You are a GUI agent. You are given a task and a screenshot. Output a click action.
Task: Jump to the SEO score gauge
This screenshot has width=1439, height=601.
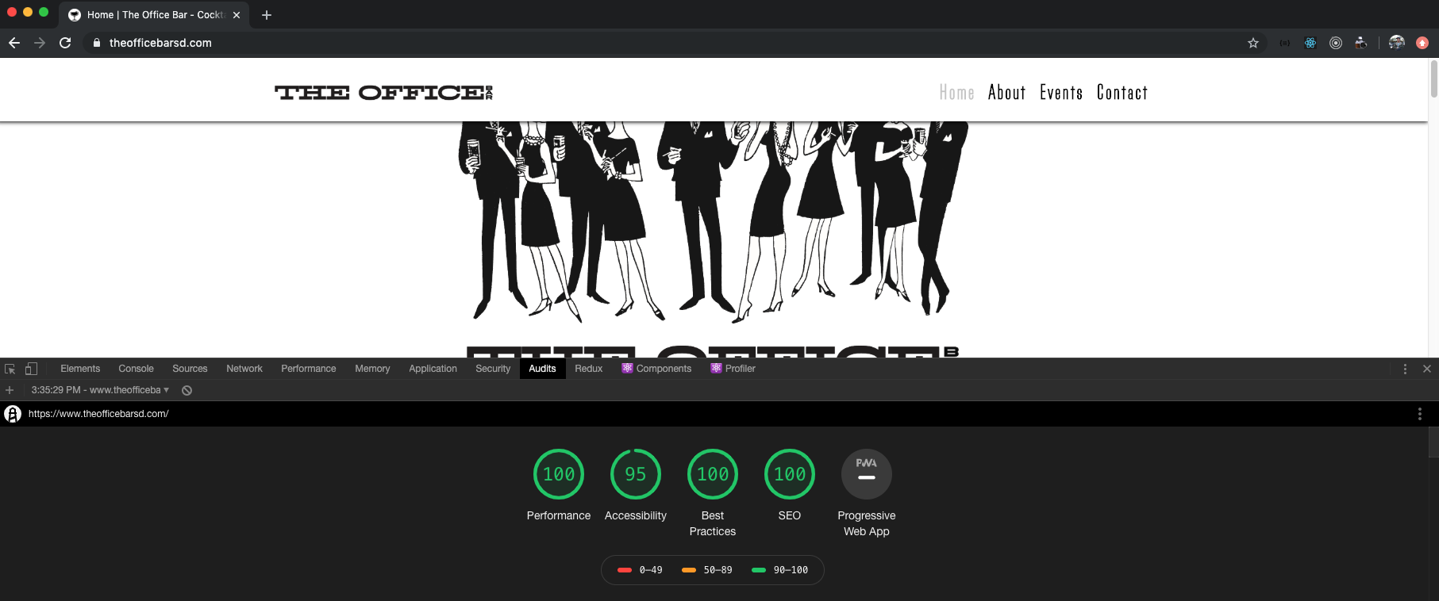tap(790, 474)
